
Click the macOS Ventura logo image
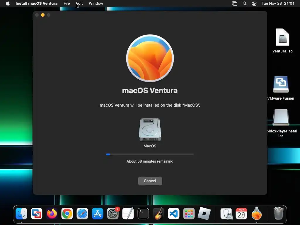pos(150,58)
